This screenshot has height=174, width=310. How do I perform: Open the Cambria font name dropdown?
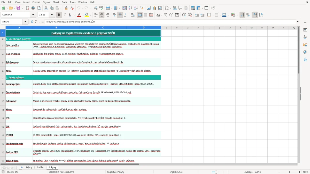(x=33, y=15)
